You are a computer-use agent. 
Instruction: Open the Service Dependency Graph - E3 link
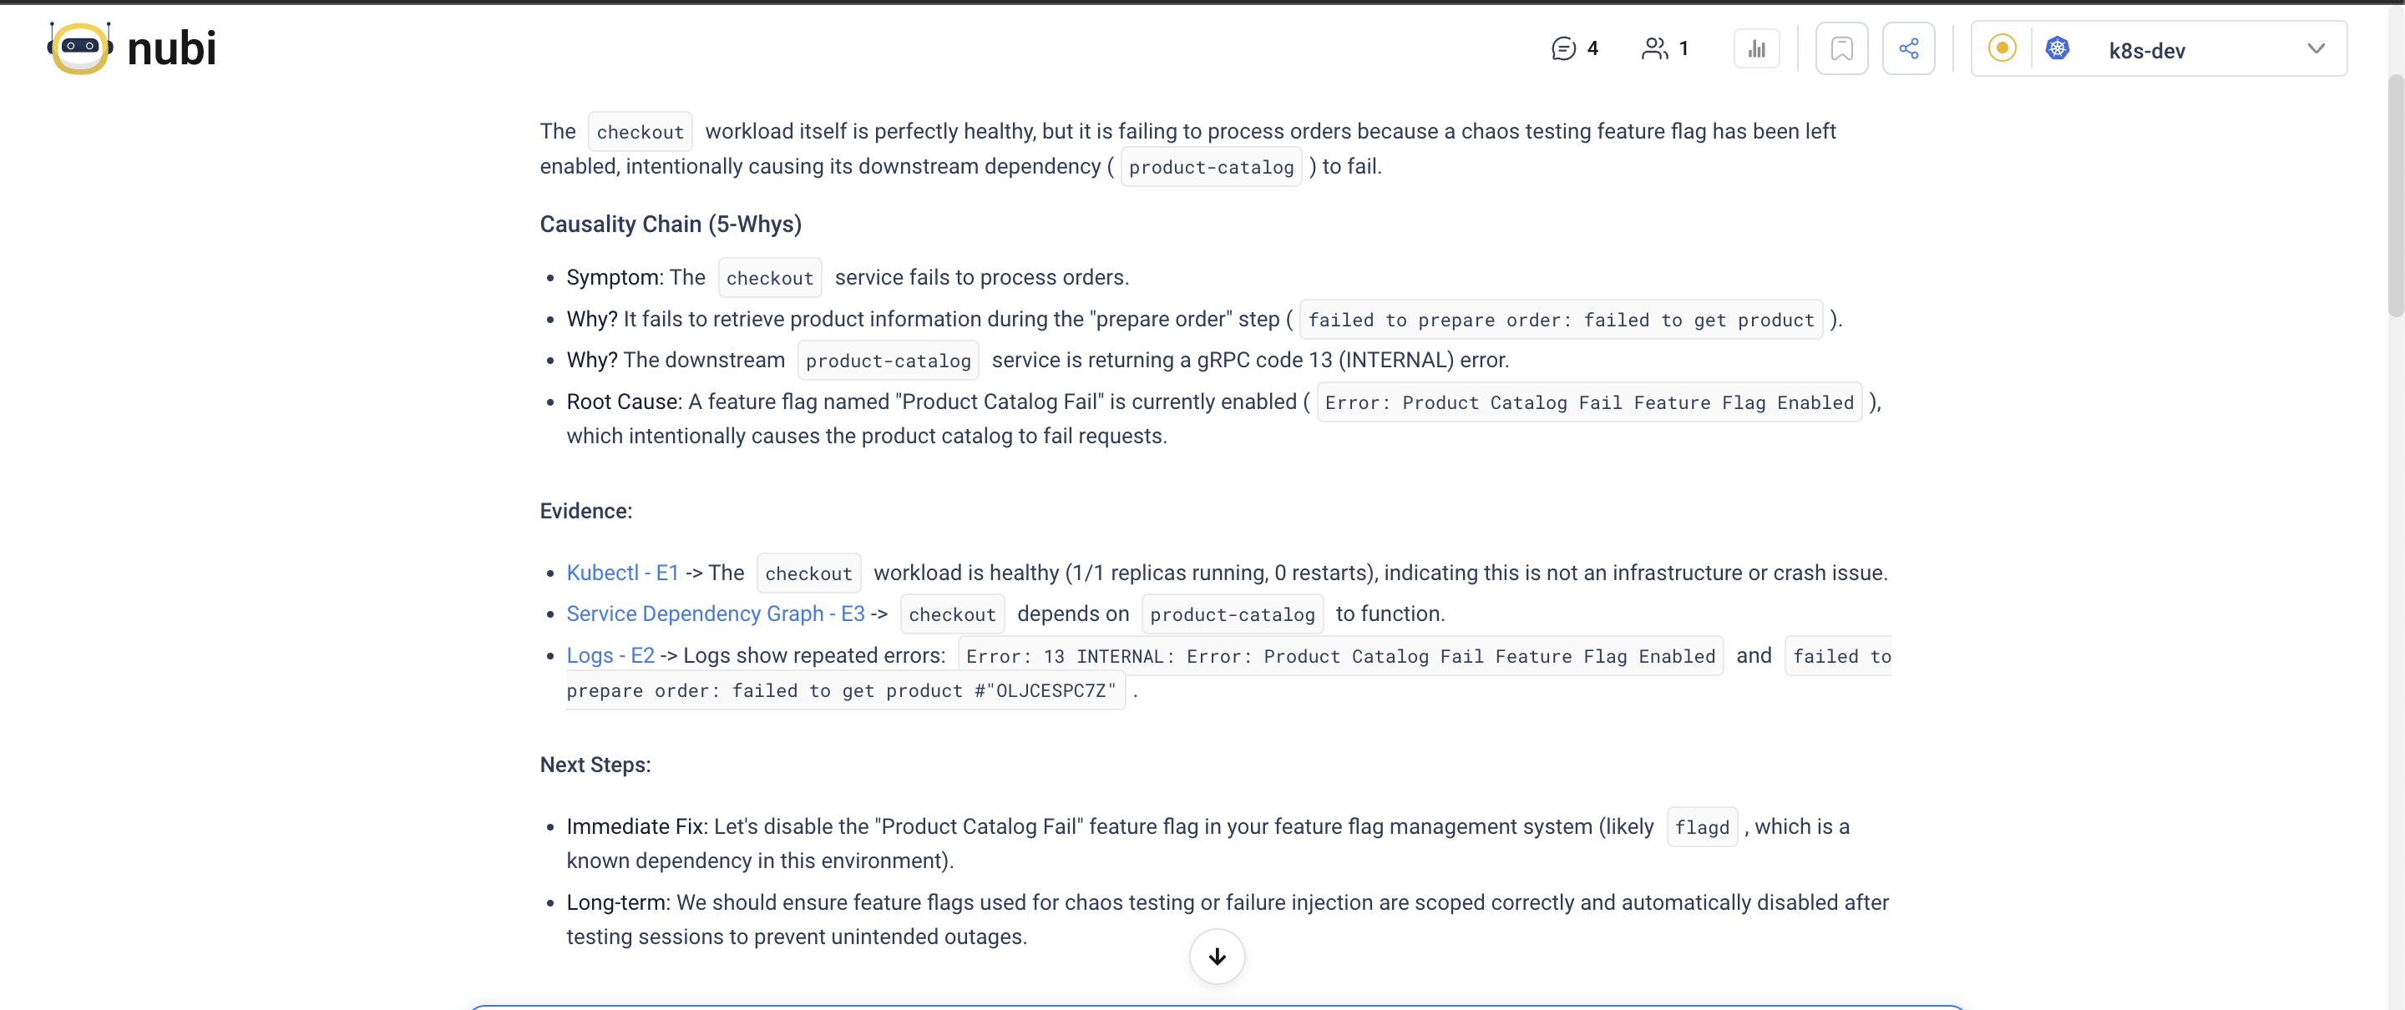point(715,614)
